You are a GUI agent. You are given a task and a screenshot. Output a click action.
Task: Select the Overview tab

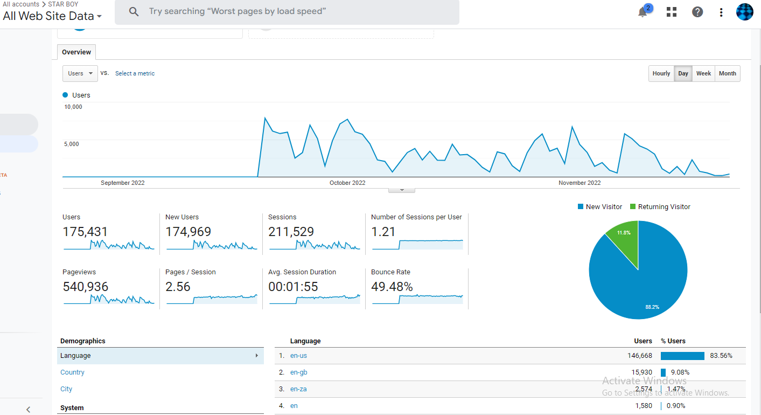pos(76,52)
